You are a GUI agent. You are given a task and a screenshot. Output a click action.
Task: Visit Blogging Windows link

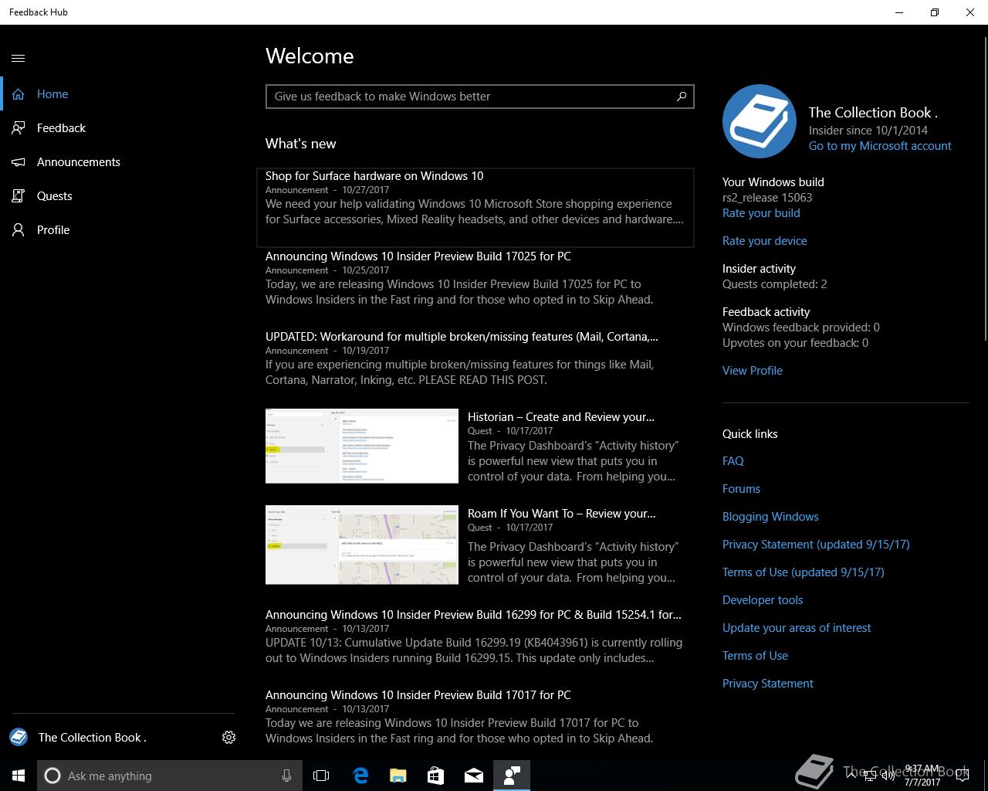[x=770, y=517]
